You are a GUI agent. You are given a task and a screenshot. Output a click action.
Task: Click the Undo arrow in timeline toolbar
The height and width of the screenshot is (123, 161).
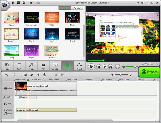click(7, 75)
